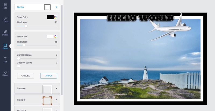This screenshot has height=111, width=215.
Task: Select the Frame panel icon
Action: (5, 47)
